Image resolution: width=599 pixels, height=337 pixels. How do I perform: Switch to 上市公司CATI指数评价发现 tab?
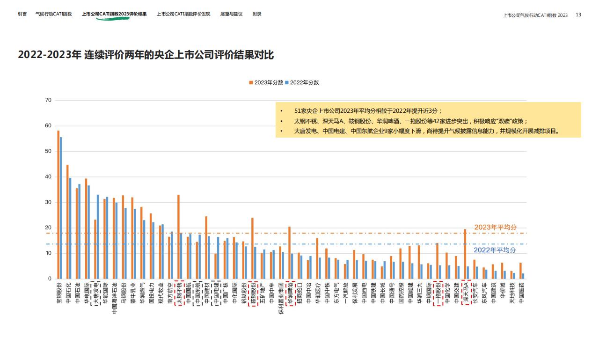(x=183, y=14)
